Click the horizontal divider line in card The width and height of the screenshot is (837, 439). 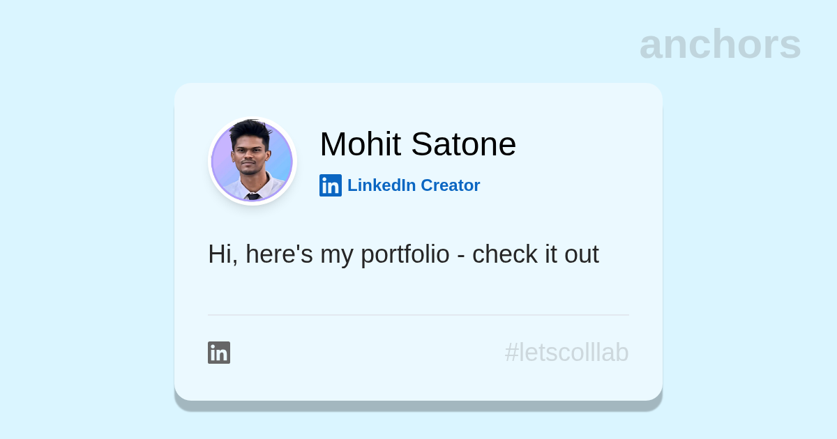point(418,315)
